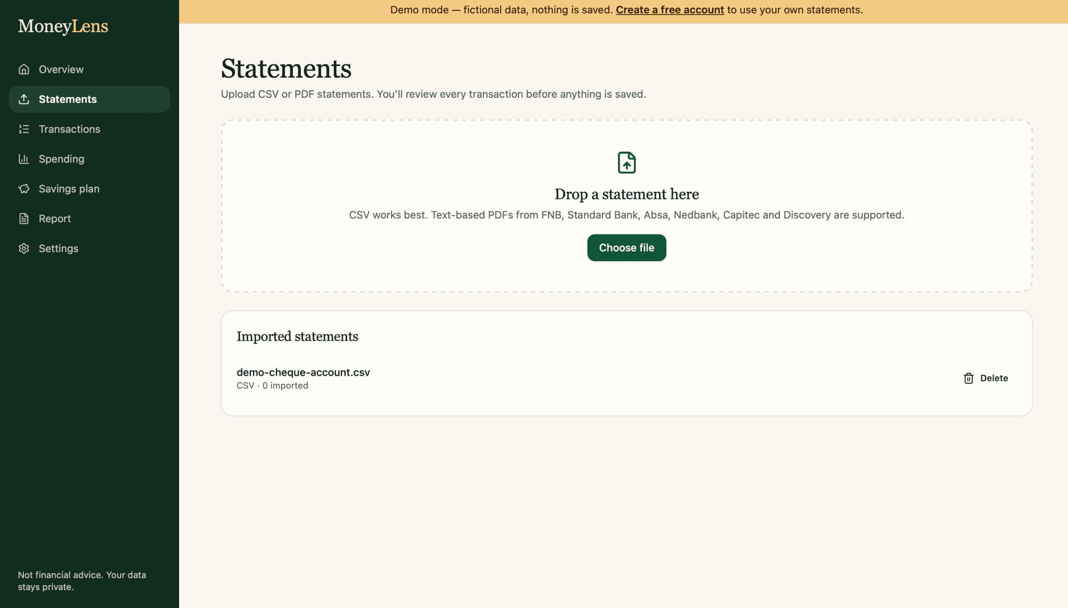Click the Settings gear icon

point(24,248)
